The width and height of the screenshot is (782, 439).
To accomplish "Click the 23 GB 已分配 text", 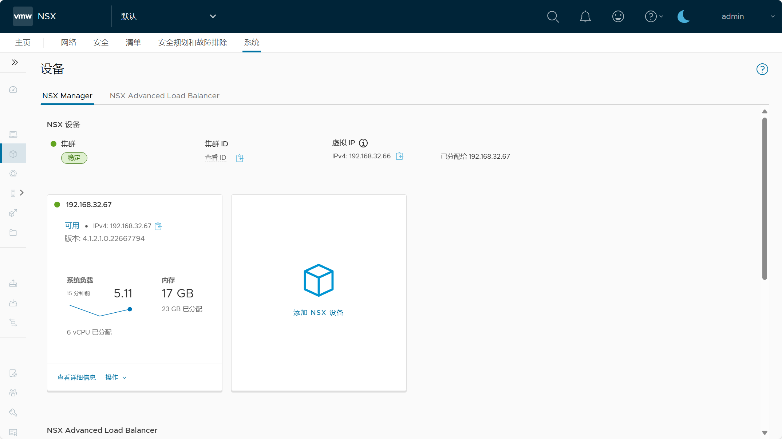I will 182,309.
